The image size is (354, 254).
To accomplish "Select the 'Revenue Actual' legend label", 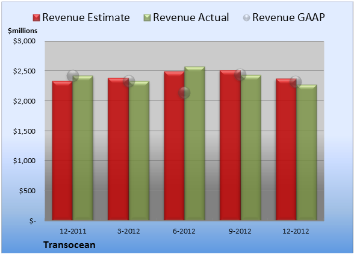I will click(x=191, y=17).
